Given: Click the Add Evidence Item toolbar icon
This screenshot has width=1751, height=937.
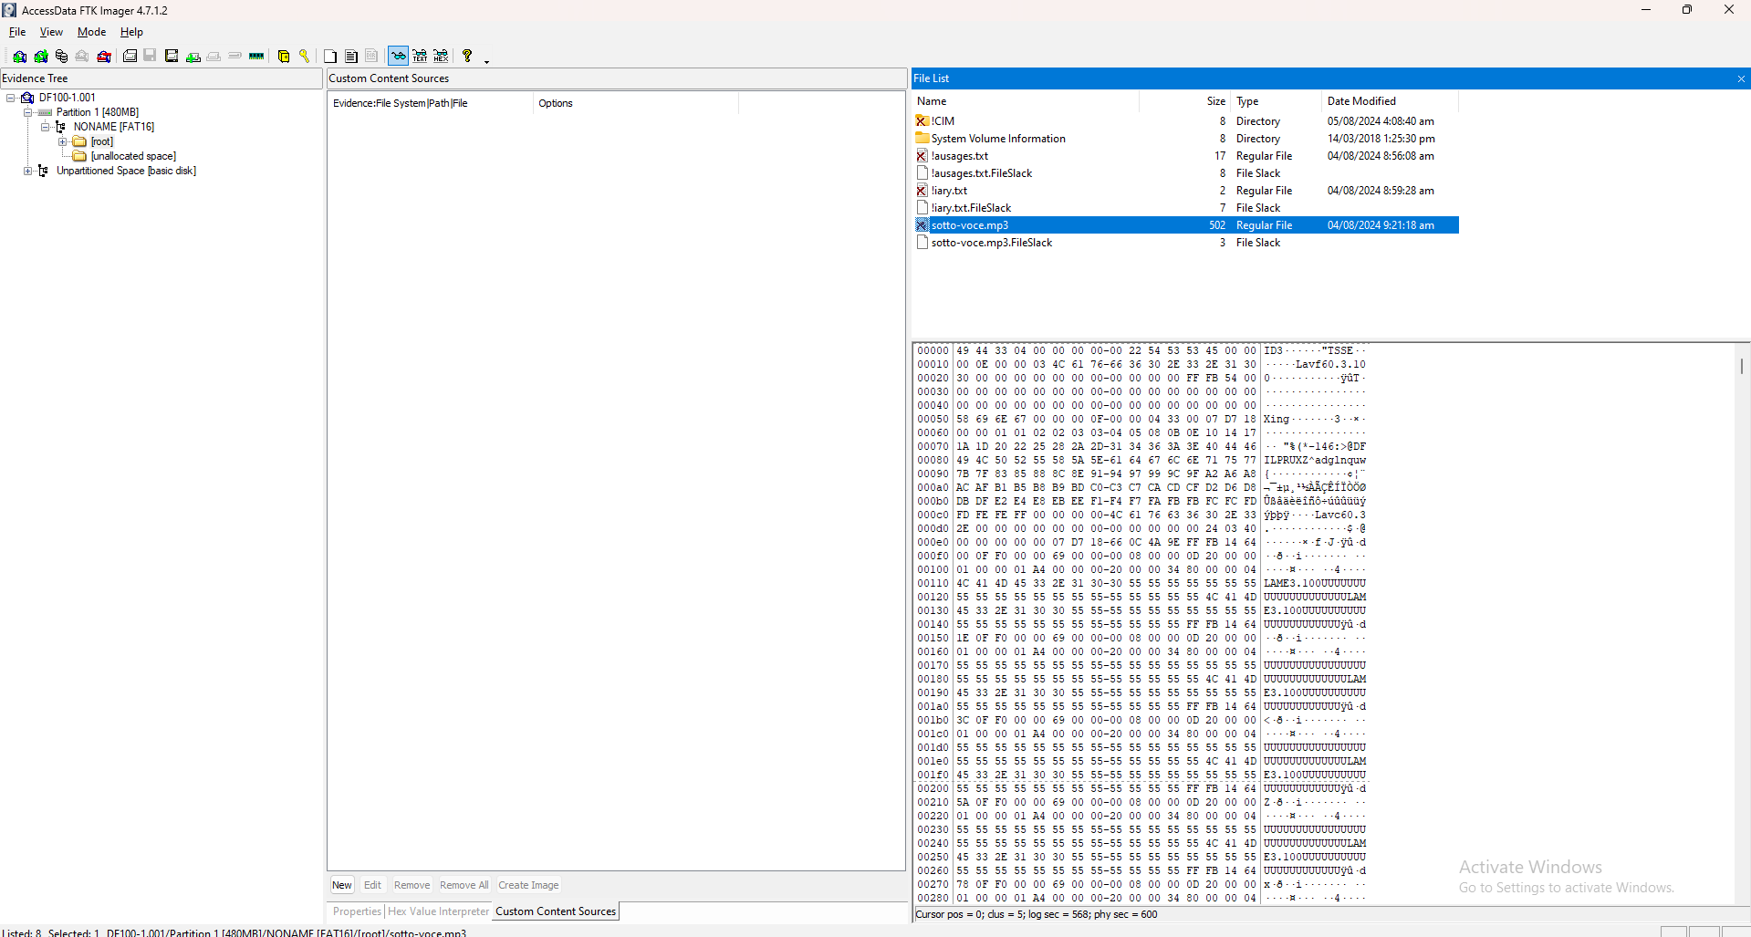Looking at the screenshot, I should tap(19, 57).
